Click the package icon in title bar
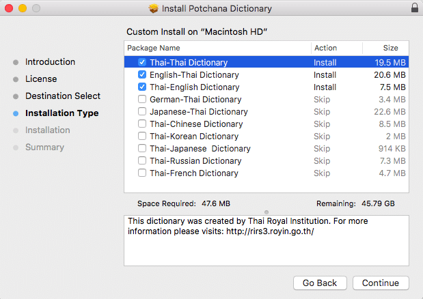The width and height of the screenshot is (423, 299). click(154, 9)
